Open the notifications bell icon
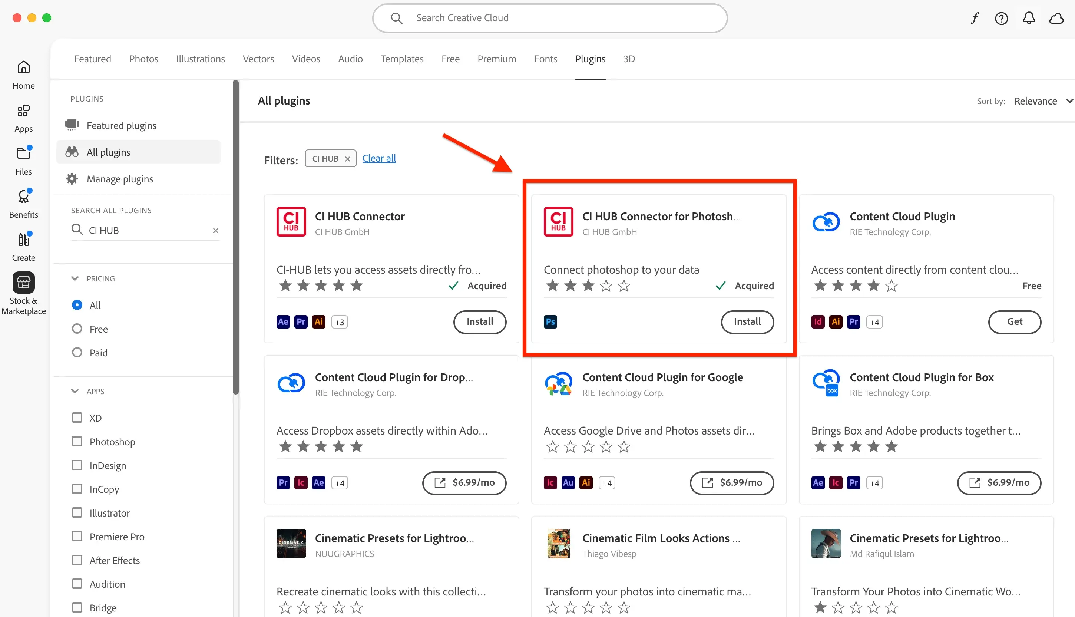The height and width of the screenshot is (617, 1075). click(1029, 18)
